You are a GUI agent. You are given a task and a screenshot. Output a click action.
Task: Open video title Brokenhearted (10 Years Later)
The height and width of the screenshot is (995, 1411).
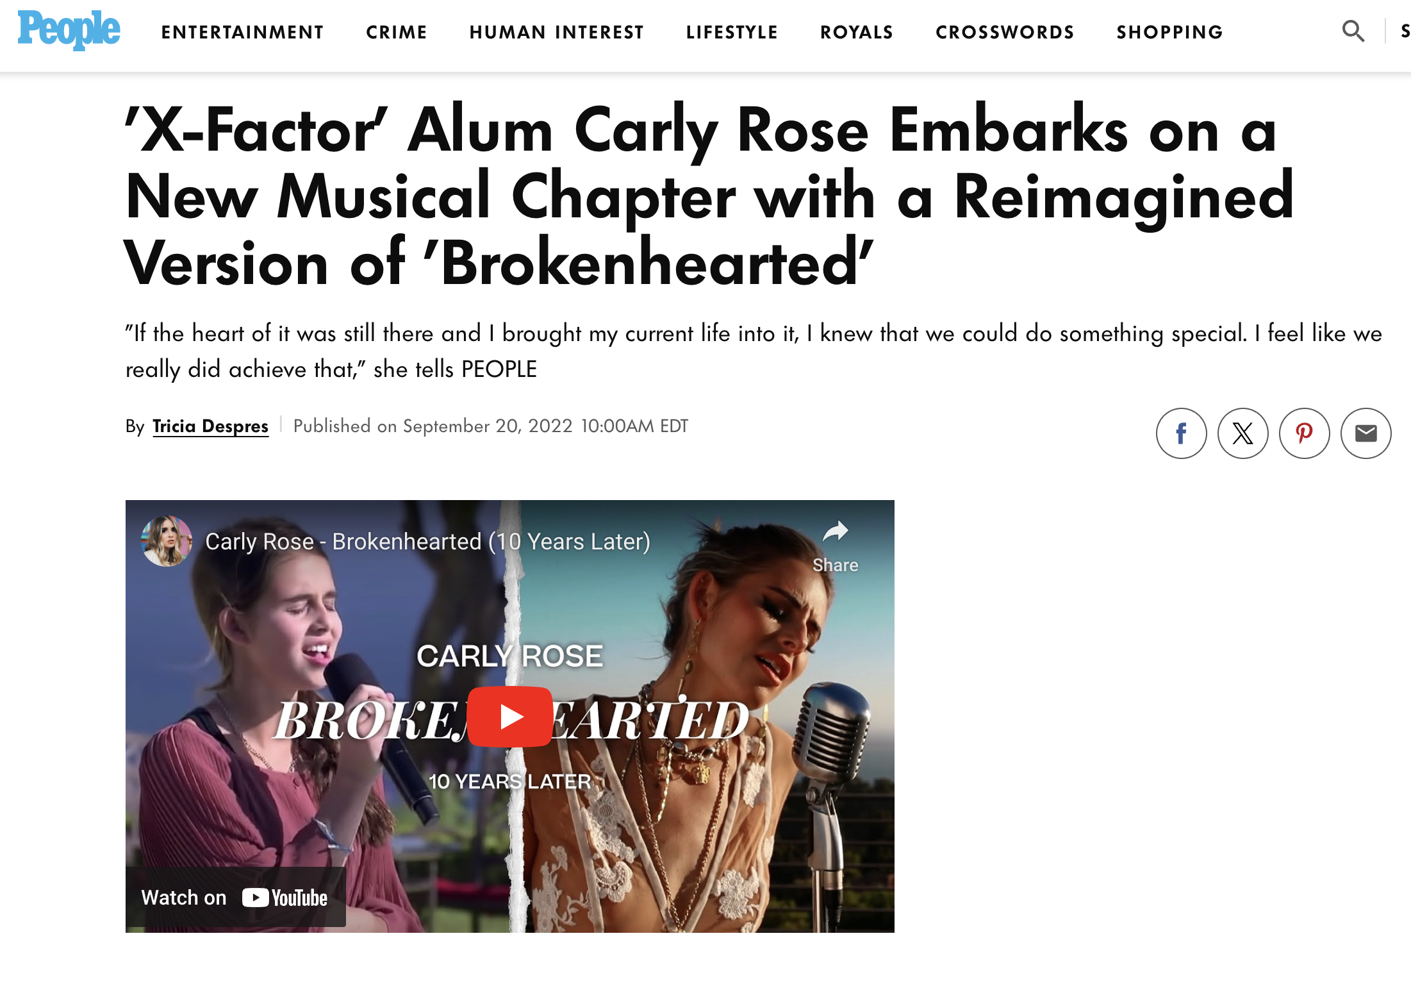tap(427, 542)
